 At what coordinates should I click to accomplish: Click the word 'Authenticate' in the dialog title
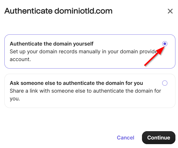point(28,11)
